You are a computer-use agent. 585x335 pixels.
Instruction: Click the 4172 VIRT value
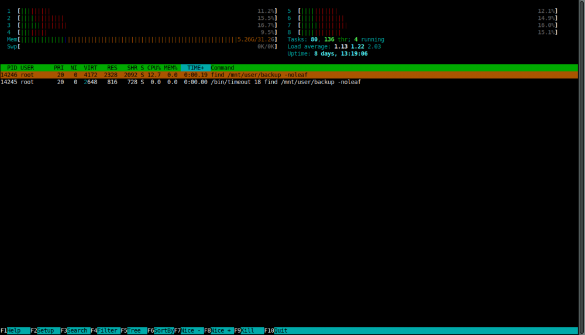90,75
